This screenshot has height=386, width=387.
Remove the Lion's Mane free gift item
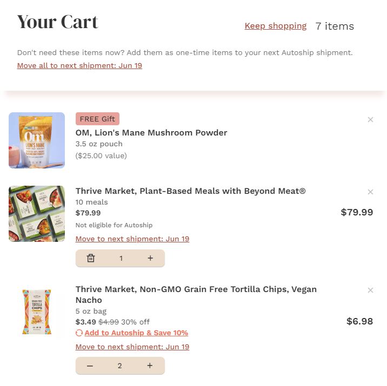click(x=370, y=120)
